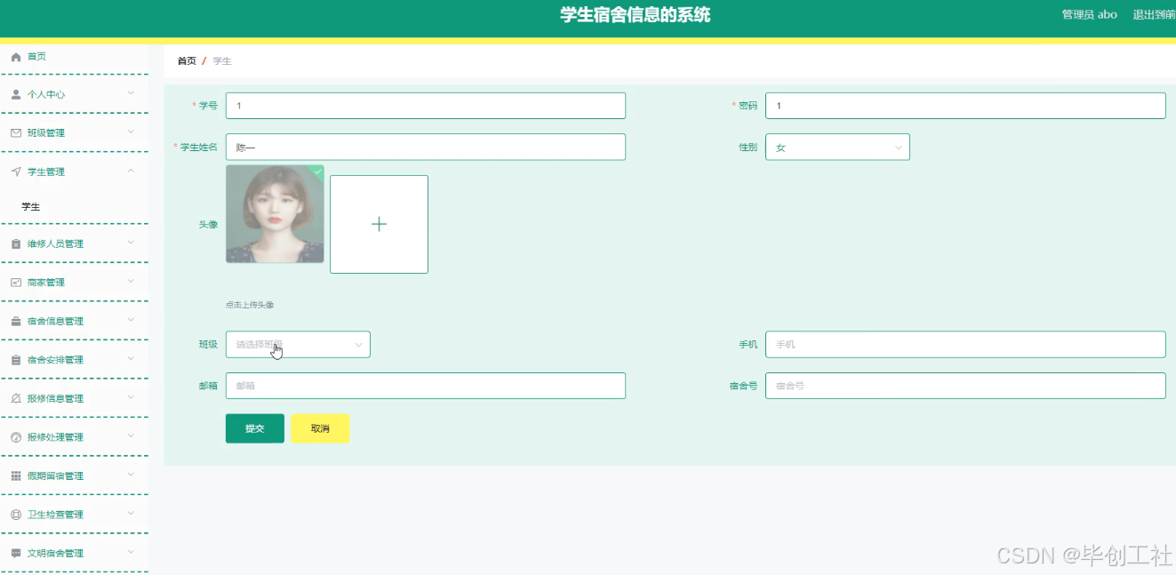The height and width of the screenshot is (575, 1176).
Task: Click the paper-plane icon for 学生管理
Action: (14, 172)
